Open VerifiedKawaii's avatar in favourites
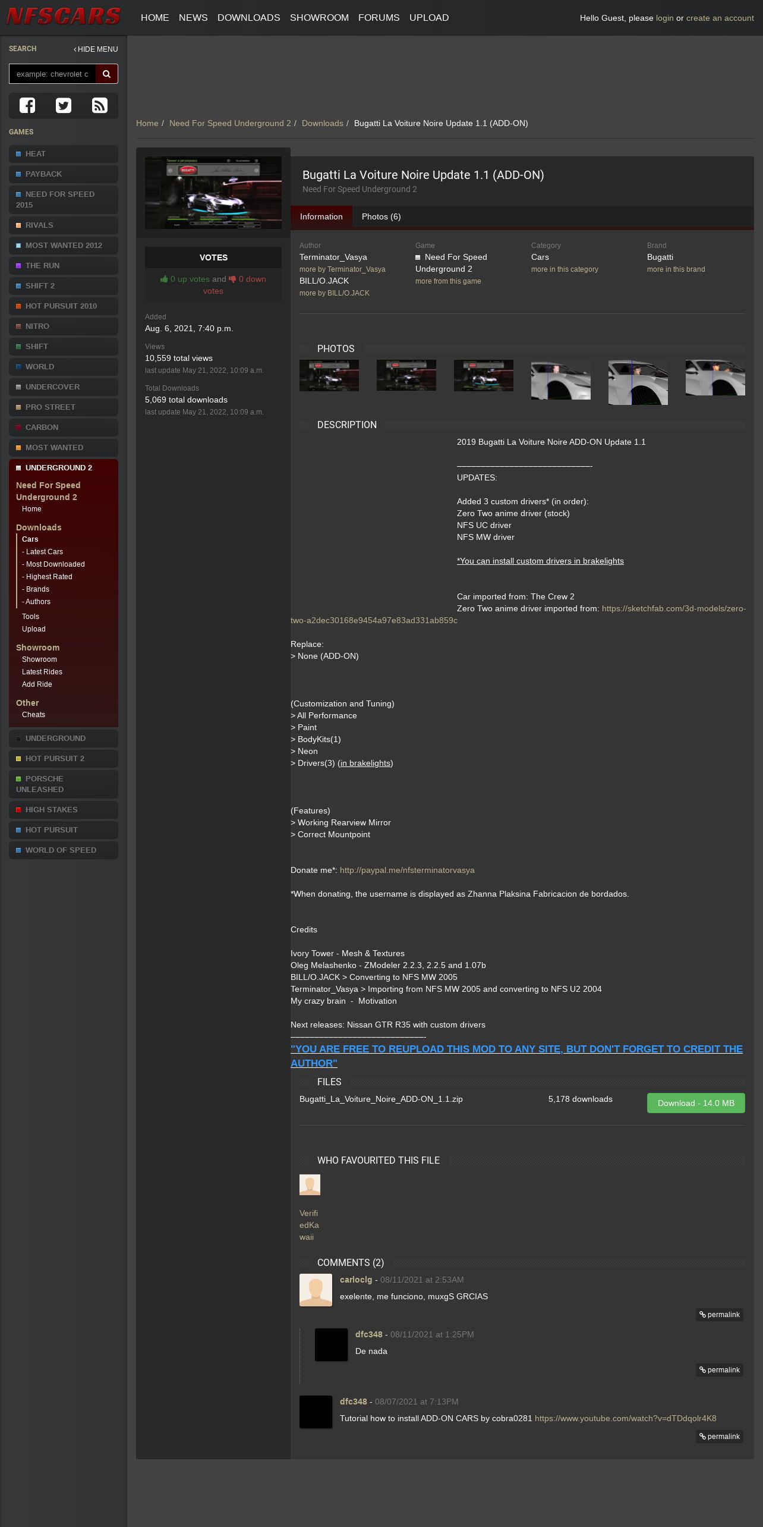 [x=310, y=1184]
